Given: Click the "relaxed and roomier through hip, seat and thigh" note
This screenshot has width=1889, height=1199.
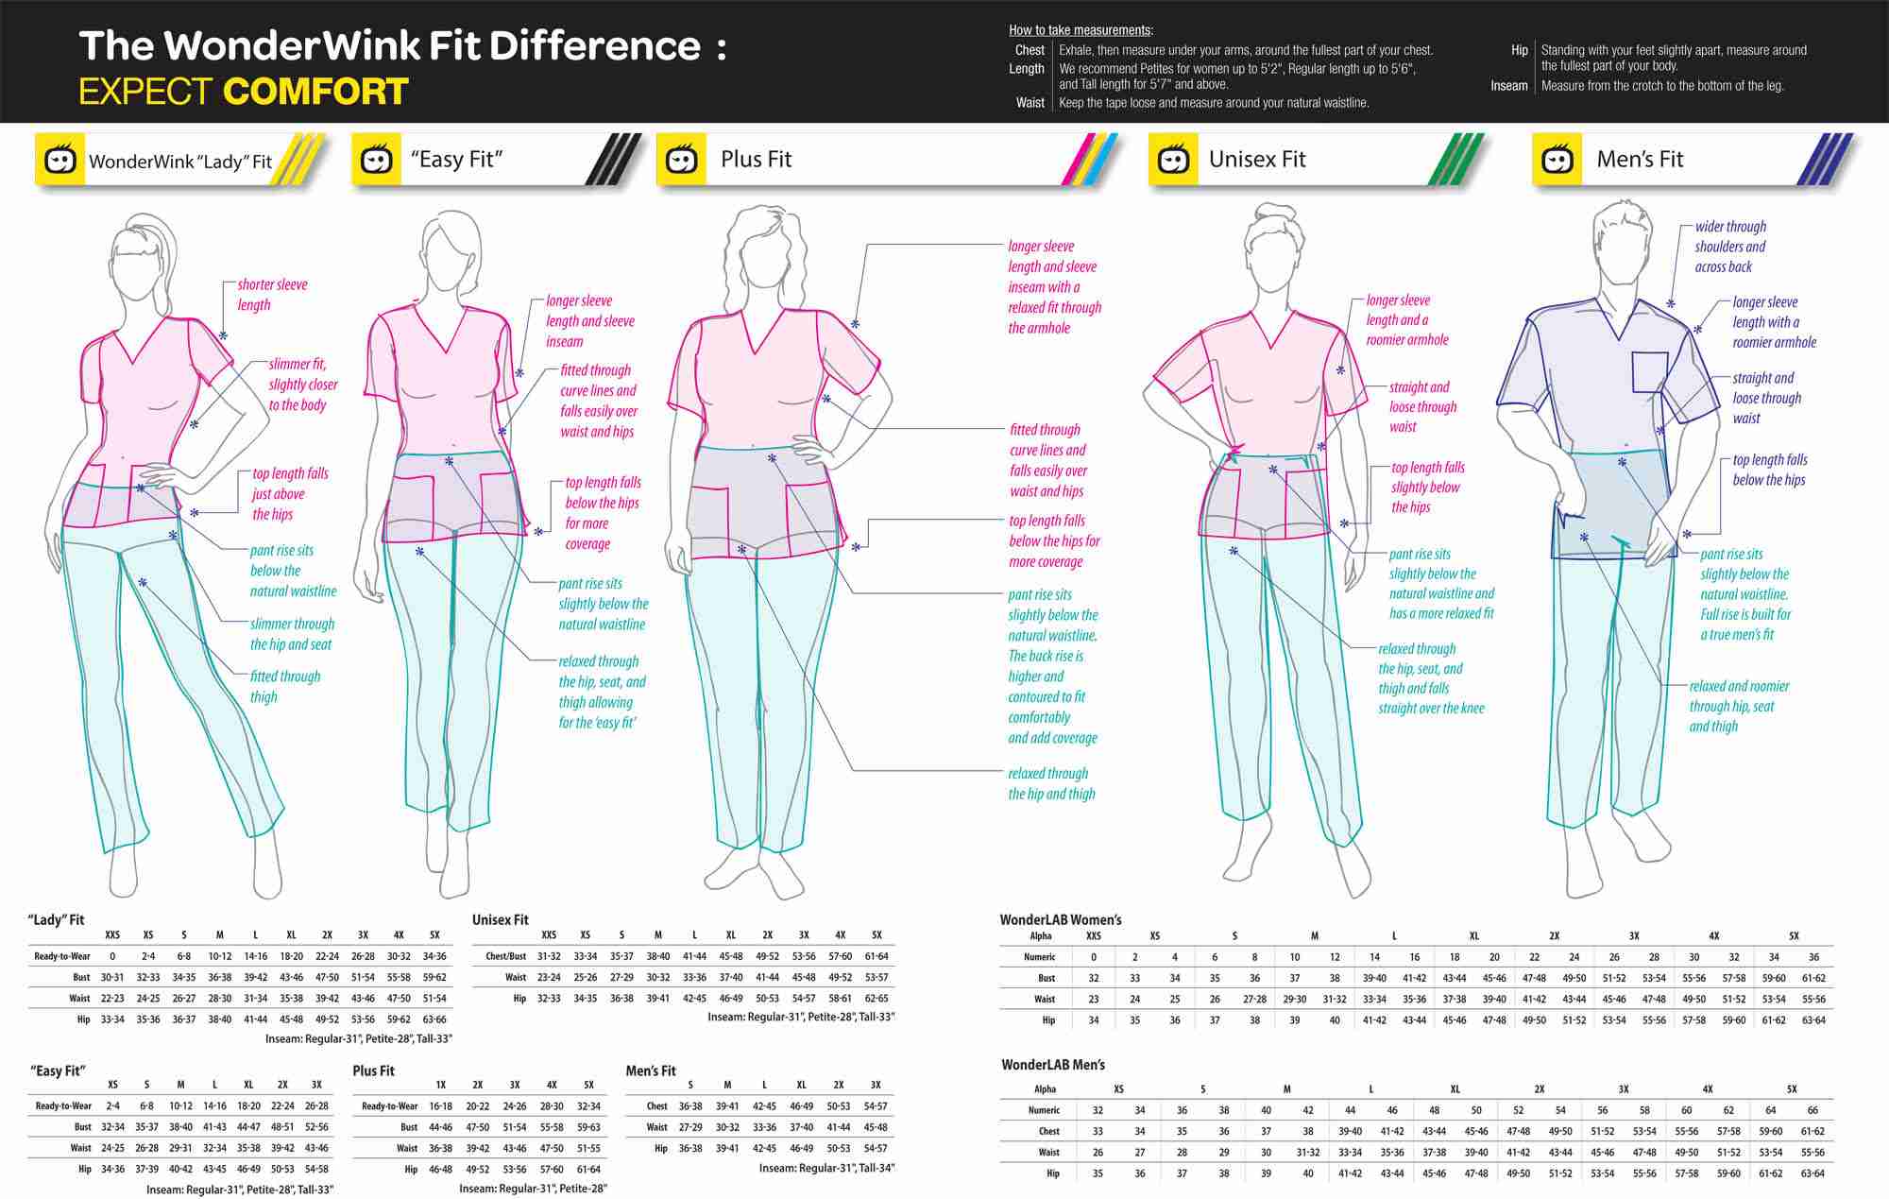Looking at the screenshot, I should point(1739,706).
